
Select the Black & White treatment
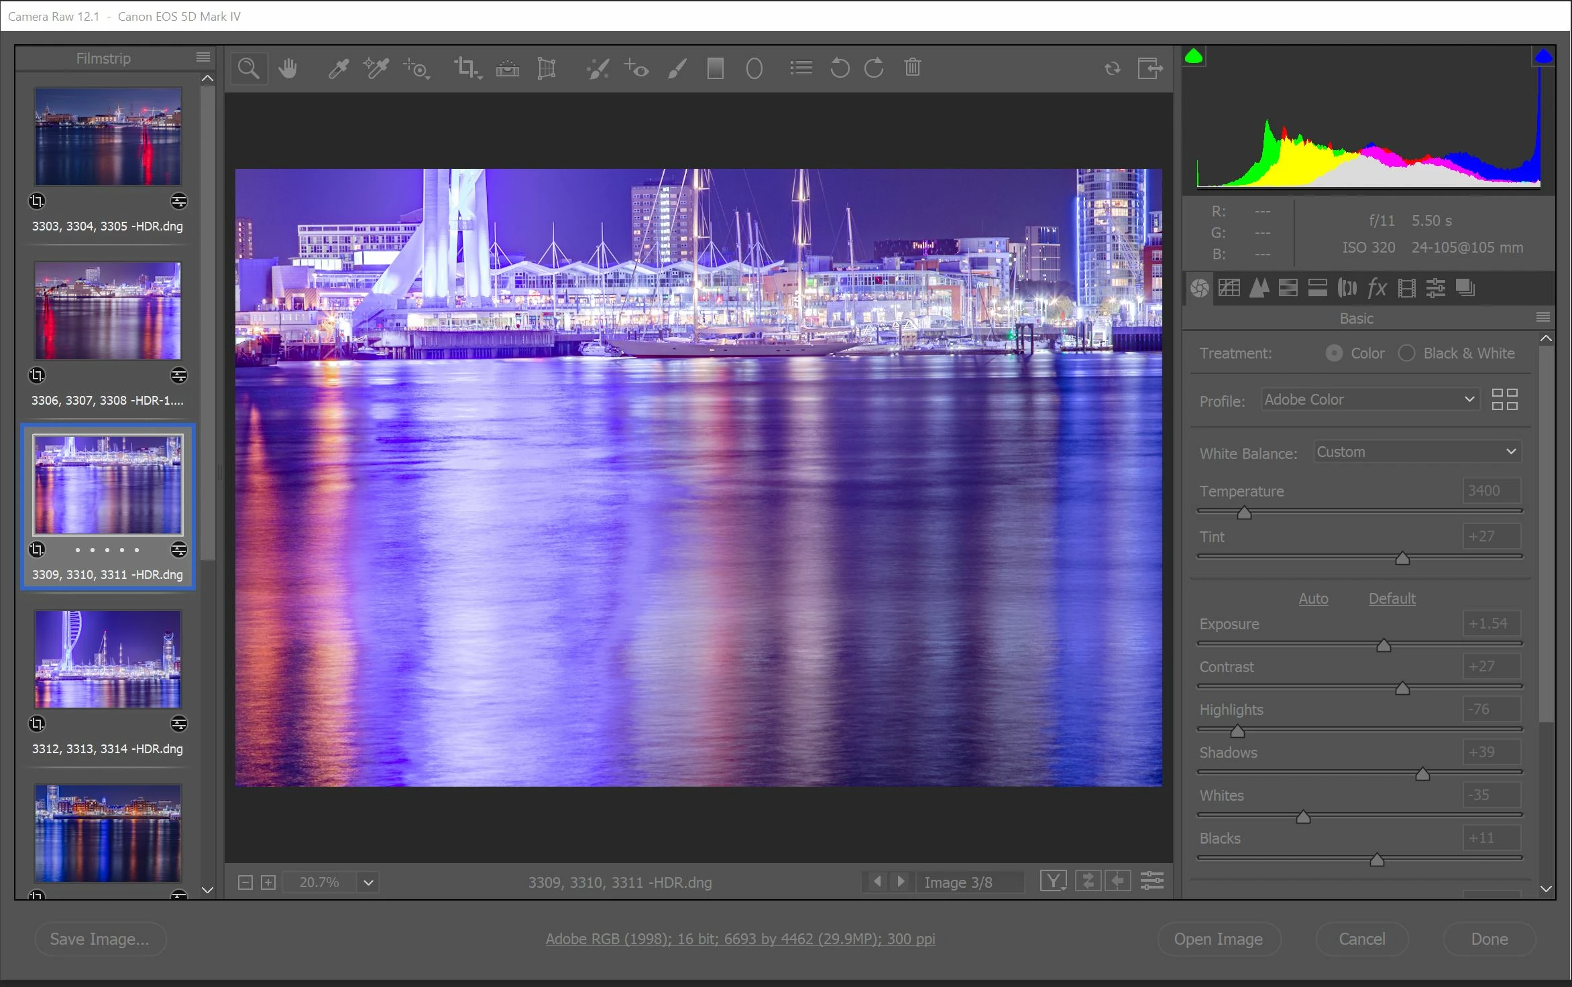click(x=1406, y=353)
